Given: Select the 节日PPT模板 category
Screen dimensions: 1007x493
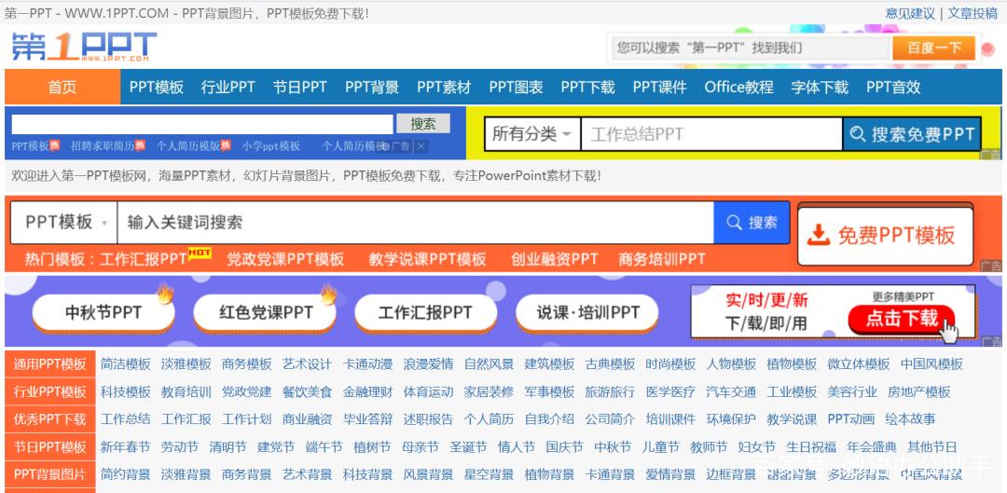Looking at the screenshot, I should 50,446.
